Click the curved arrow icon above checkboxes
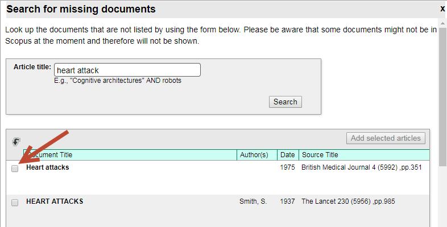447x227 pixels. [16, 142]
